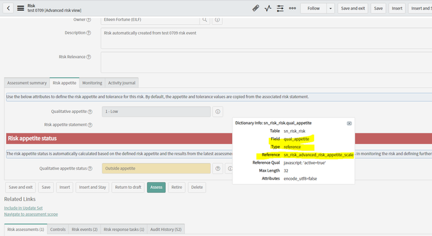Open the form context hamburger menu
This screenshot has height=236, width=432.
tap(20, 8)
